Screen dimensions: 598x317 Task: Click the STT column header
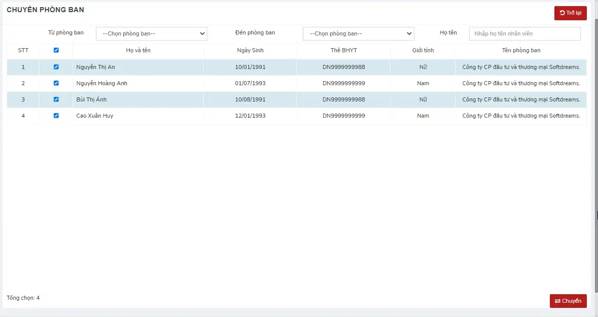click(23, 50)
